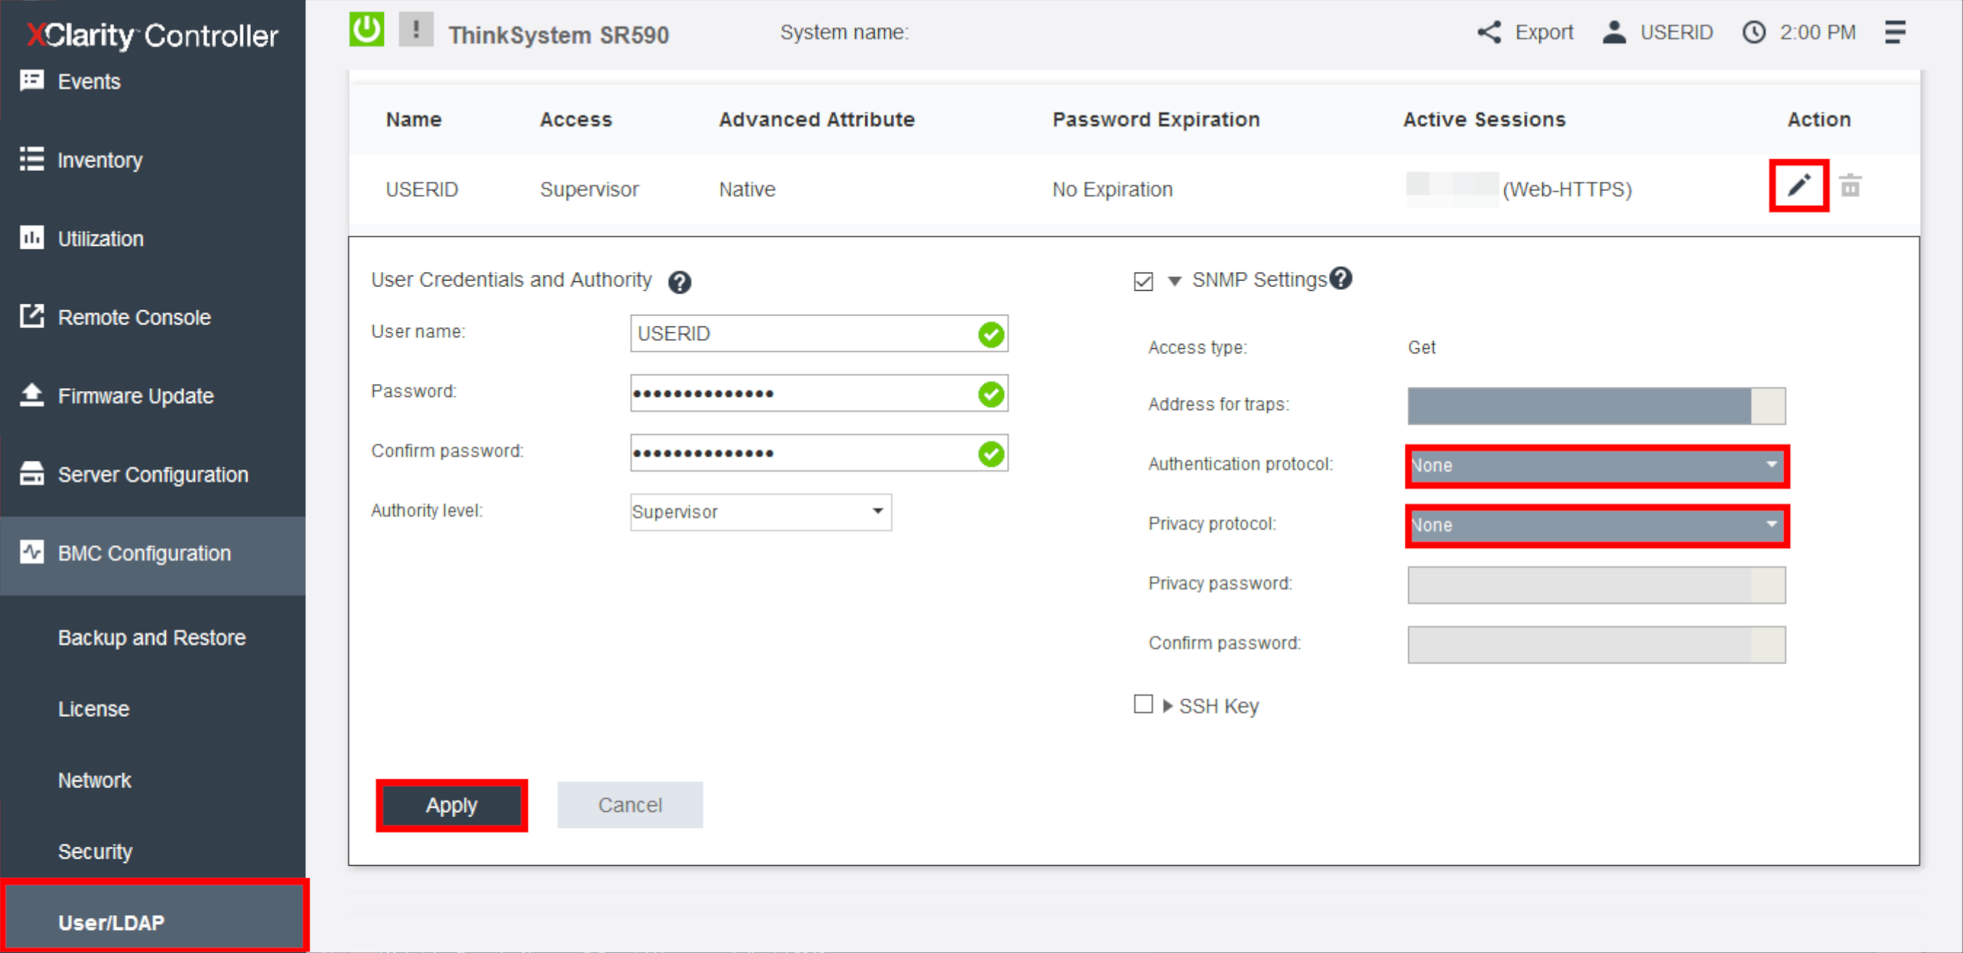Go to Backup and Restore
Screen dimensions: 1963x953
click(152, 637)
